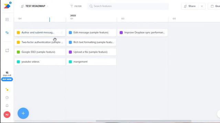Click the Share button
This screenshot has height=123, width=220.
[x=190, y=6]
